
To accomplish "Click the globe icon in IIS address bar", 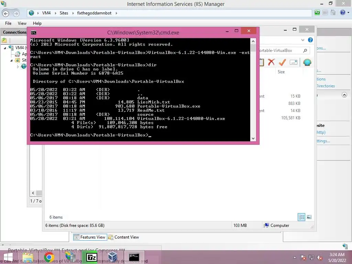I will 31,13.
